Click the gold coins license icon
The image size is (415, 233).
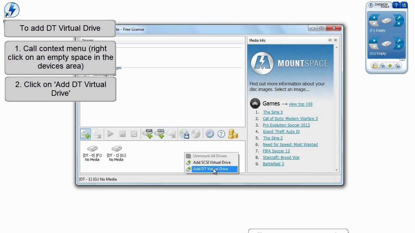coord(233,134)
